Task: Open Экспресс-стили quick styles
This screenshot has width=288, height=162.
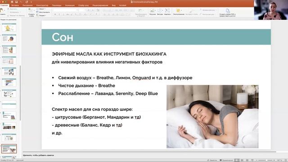Action: tap(191, 12)
